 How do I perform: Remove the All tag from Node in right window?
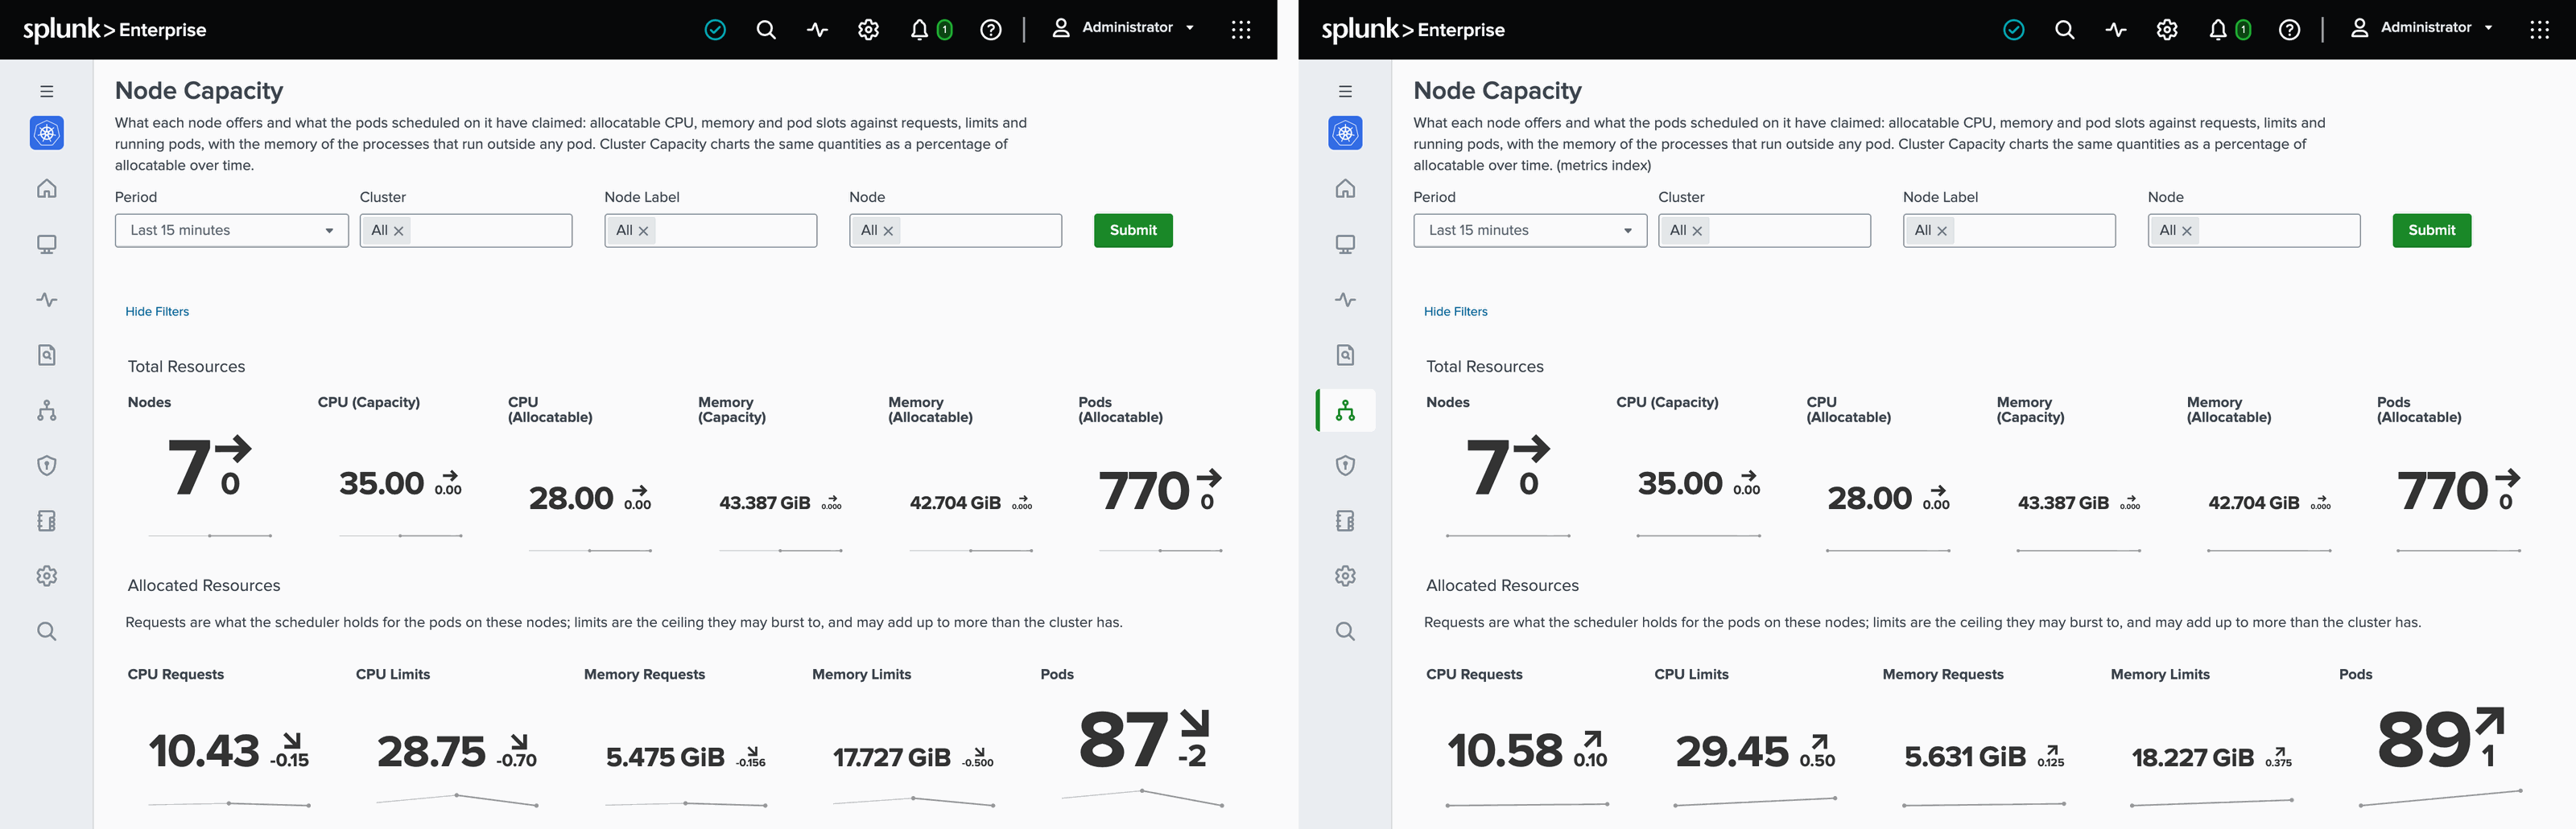point(2187,231)
